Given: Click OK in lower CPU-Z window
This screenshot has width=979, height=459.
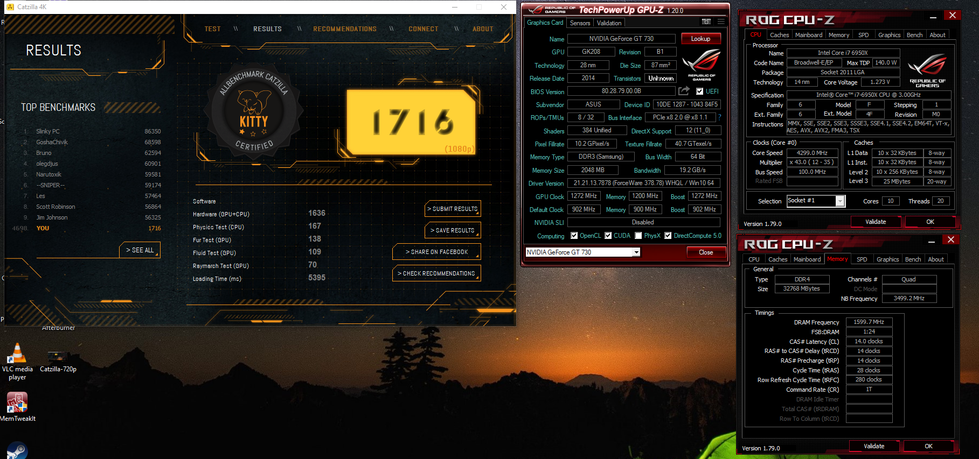Looking at the screenshot, I should coord(928,446).
